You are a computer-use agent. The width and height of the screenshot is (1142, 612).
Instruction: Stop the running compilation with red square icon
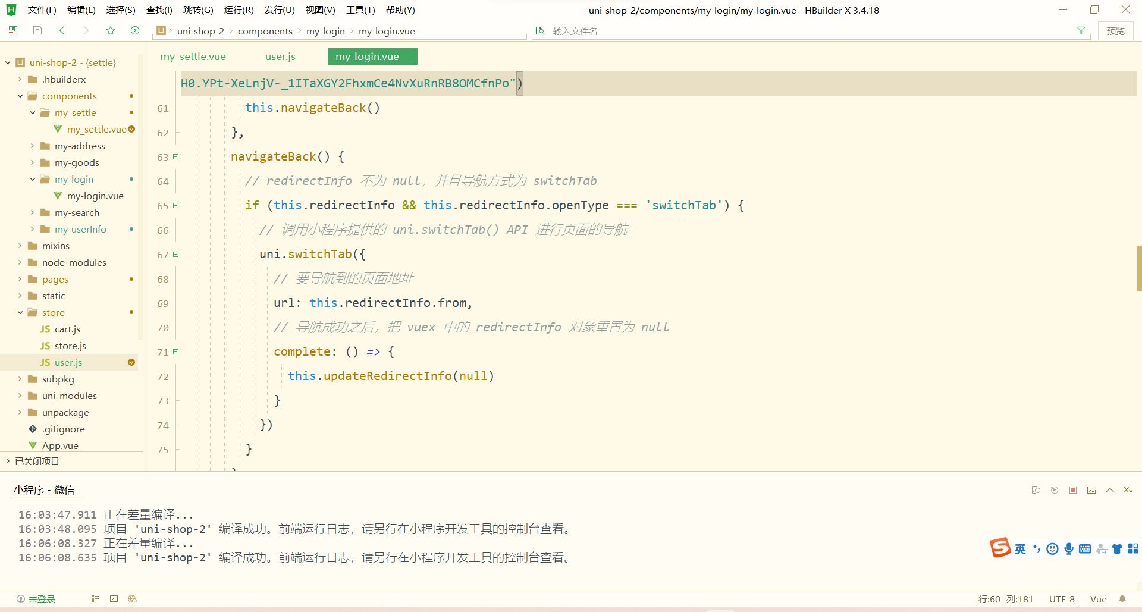(x=1073, y=489)
